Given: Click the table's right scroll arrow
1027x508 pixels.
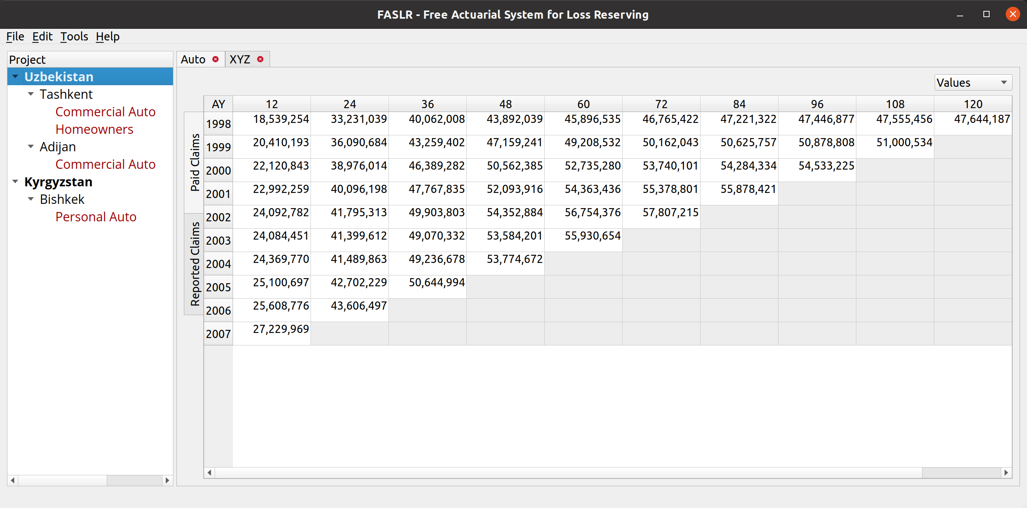Looking at the screenshot, I should coord(1006,473).
